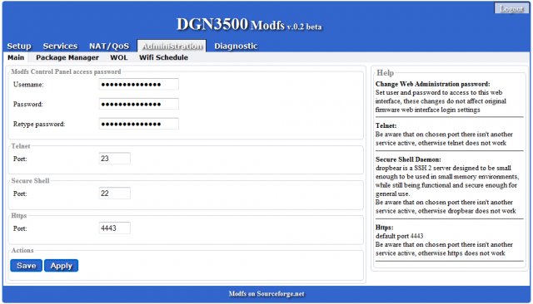Open the Wifi Schedule sub-tab
The image size is (533, 304).
163,57
